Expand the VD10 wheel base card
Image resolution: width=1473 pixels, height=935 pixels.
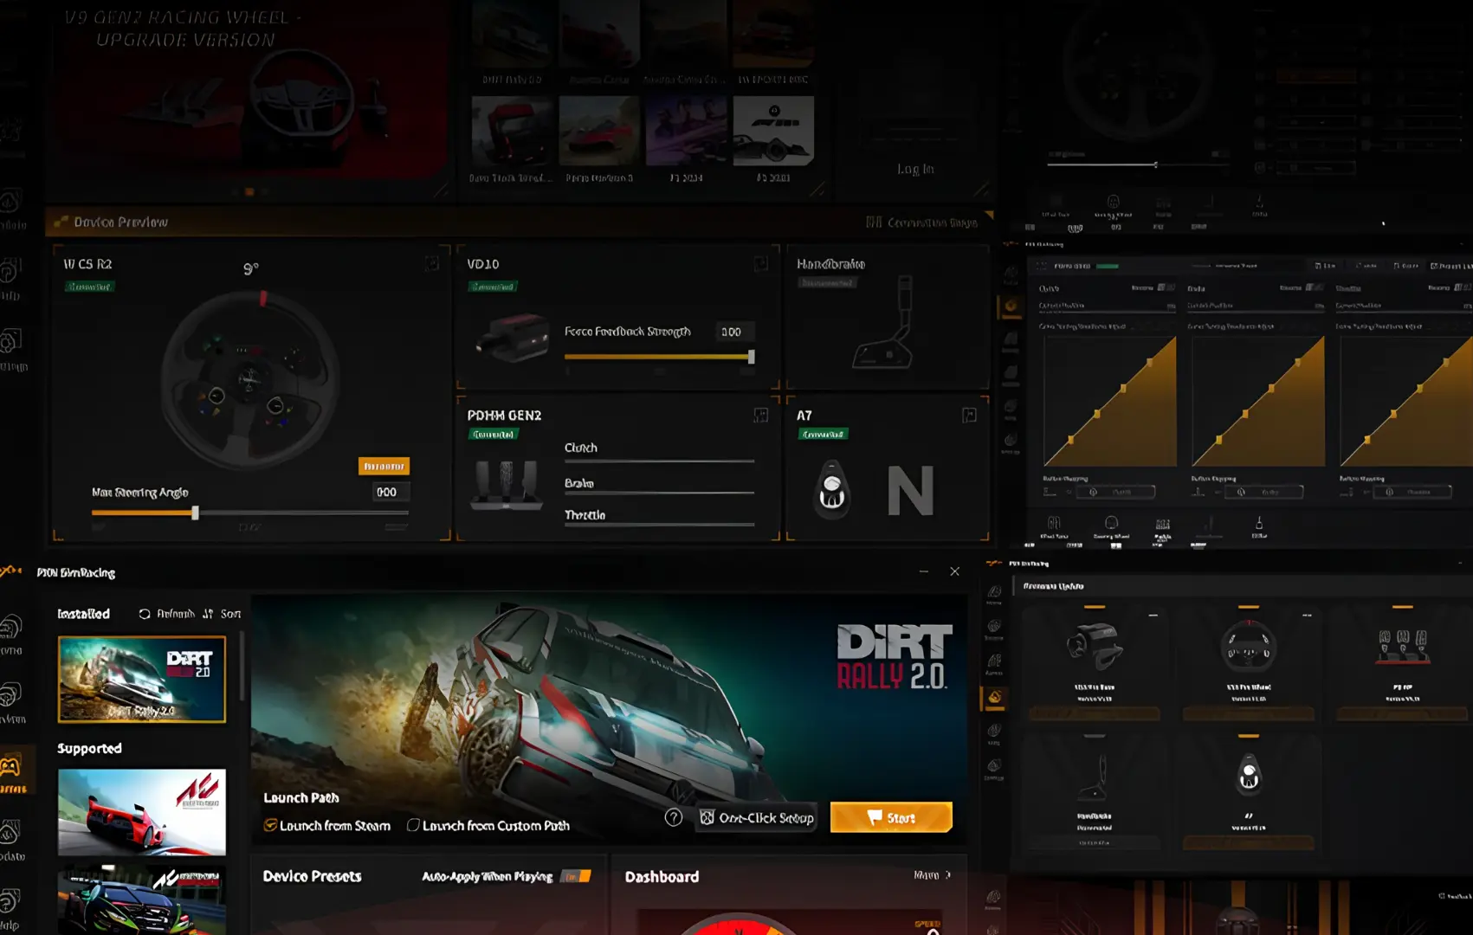click(x=760, y=263)
